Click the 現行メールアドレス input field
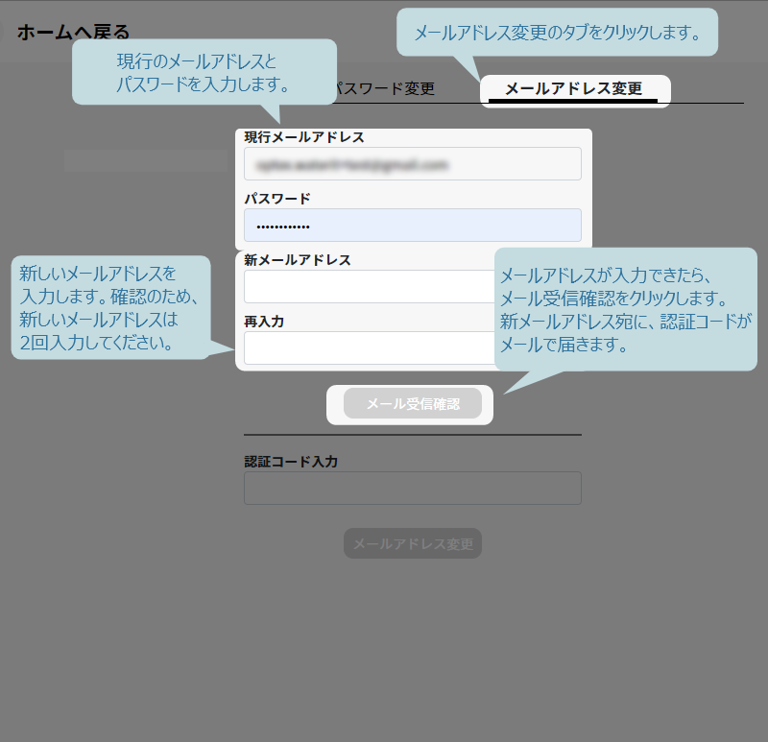The image size is (768, 742). click(x=413, y=163)
